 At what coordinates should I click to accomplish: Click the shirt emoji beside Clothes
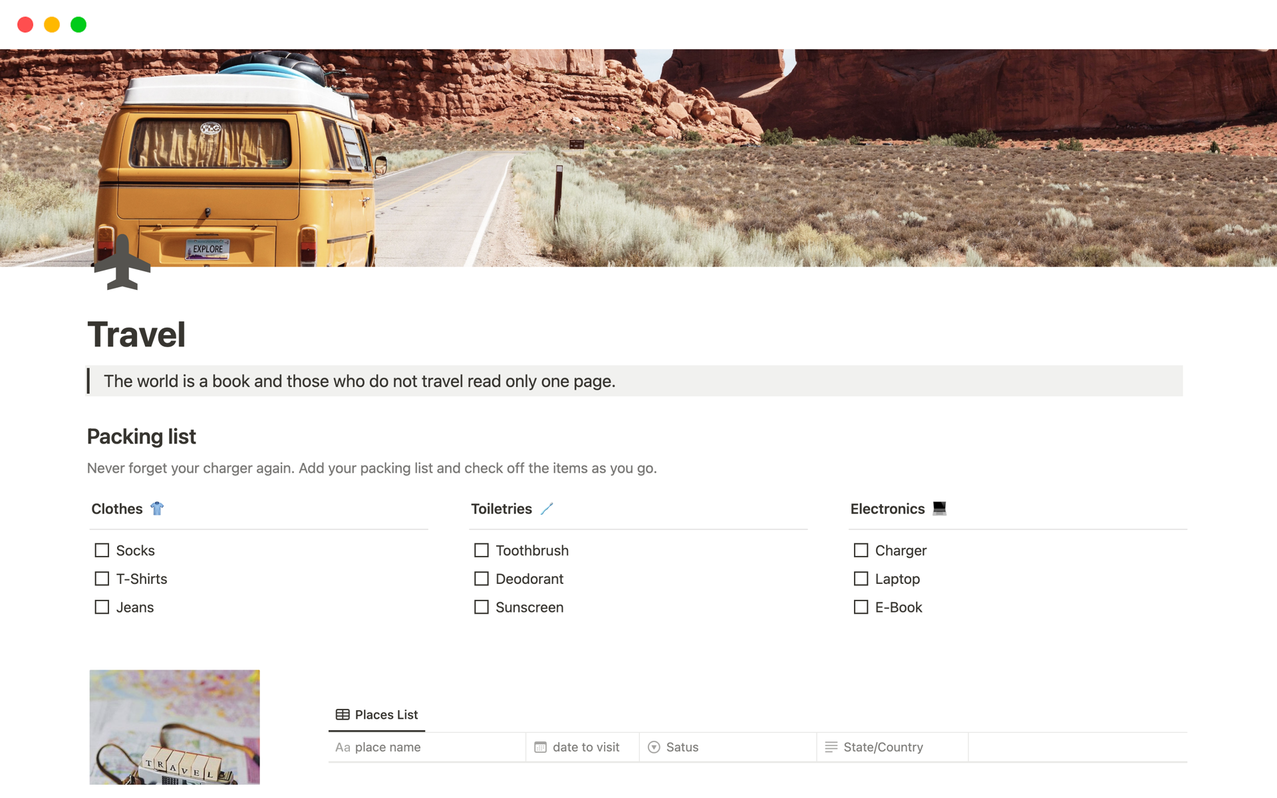pyautogui.click(x=157, y=509)
